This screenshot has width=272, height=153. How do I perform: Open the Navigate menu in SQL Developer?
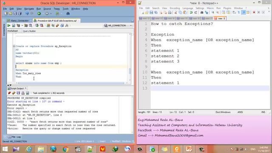coord(29,8)
